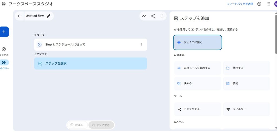Open Step 1 three-dot options menu

(x=141, y=45)
